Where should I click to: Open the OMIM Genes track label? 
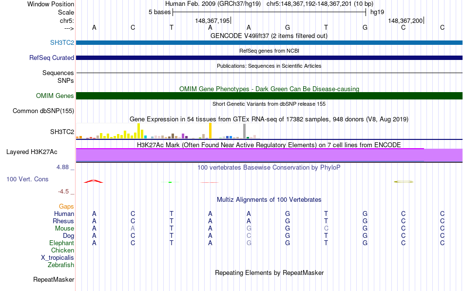[x=55, y=96]
